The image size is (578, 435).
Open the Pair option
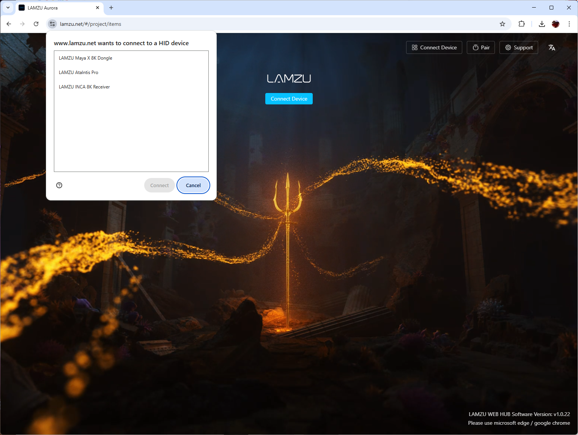(481, 47)
